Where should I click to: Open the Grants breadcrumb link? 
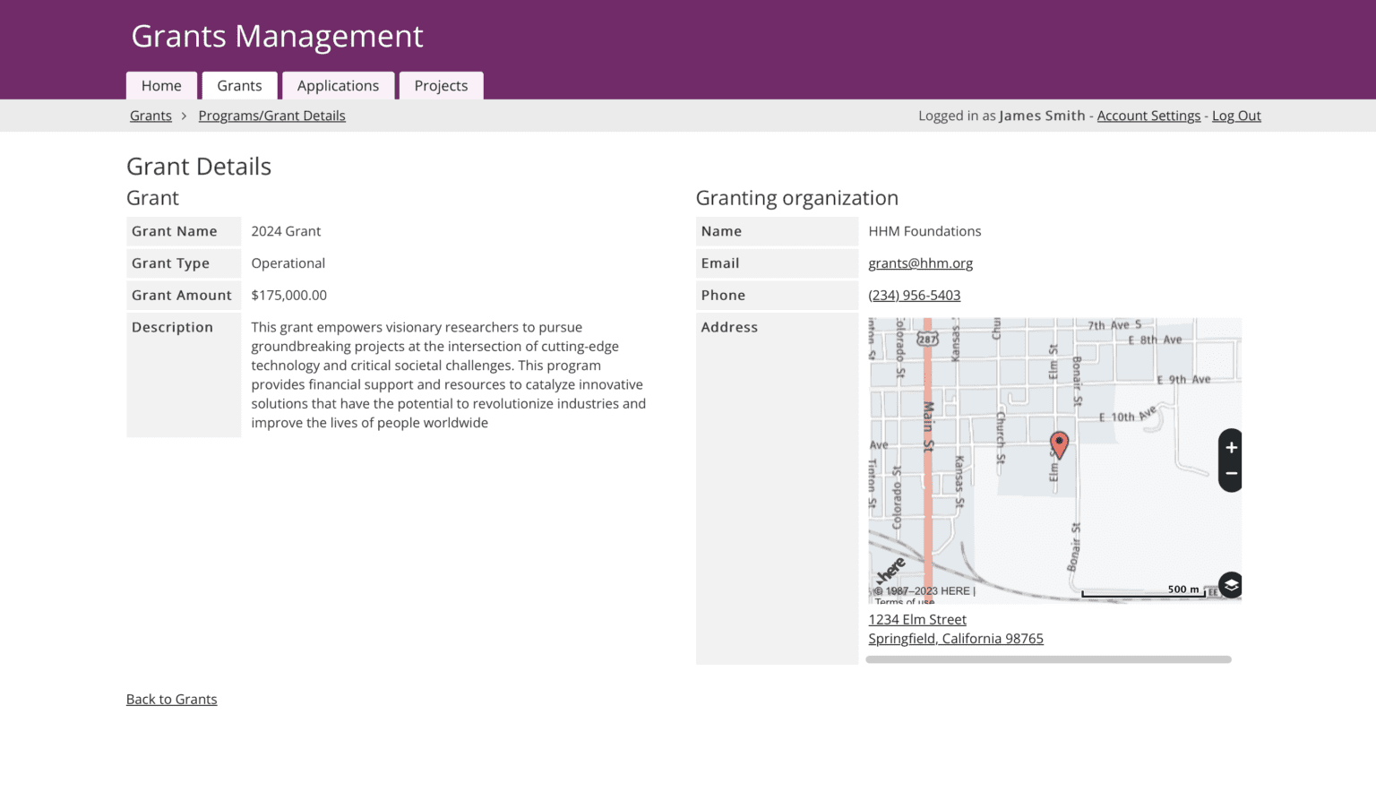tap(150, 116)
